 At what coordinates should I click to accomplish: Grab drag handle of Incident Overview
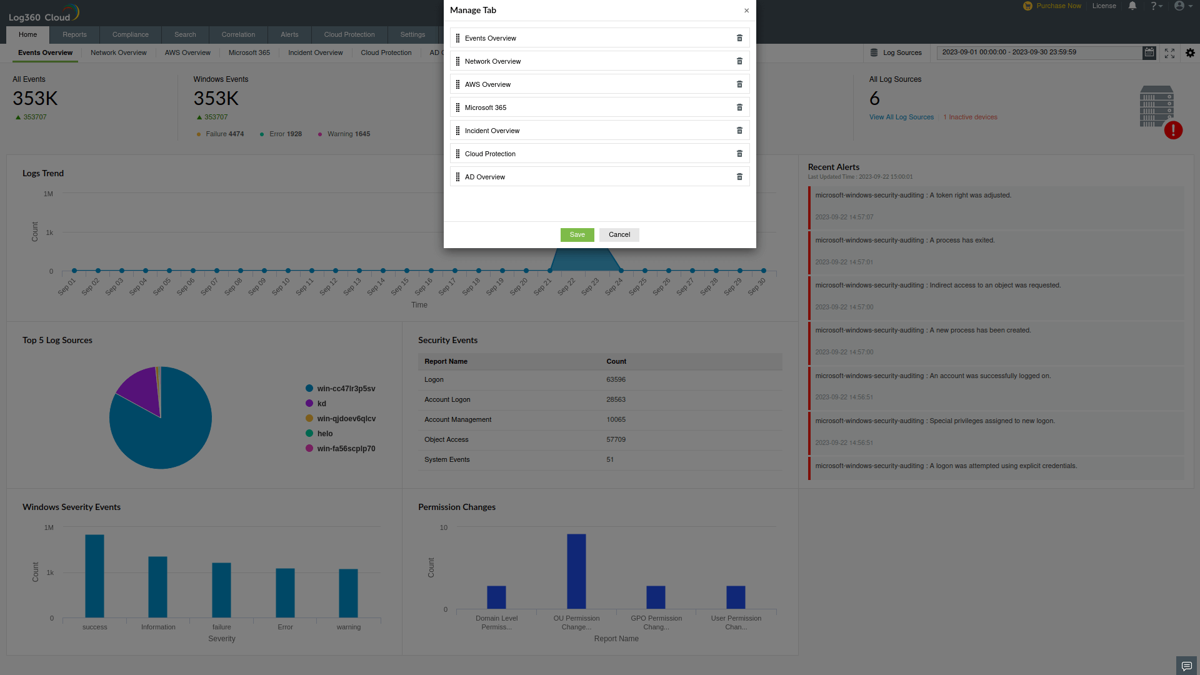457,131
